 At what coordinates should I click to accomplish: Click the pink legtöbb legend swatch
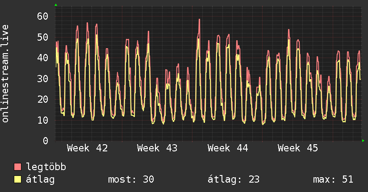pyautogui.click(x=17, y=167)
